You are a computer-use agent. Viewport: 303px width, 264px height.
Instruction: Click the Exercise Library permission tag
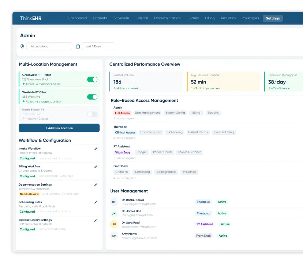pos(224,132)
